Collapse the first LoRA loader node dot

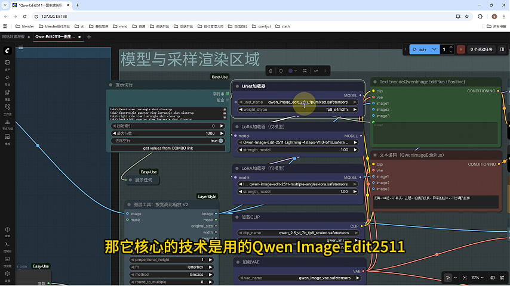coord(236,126)
